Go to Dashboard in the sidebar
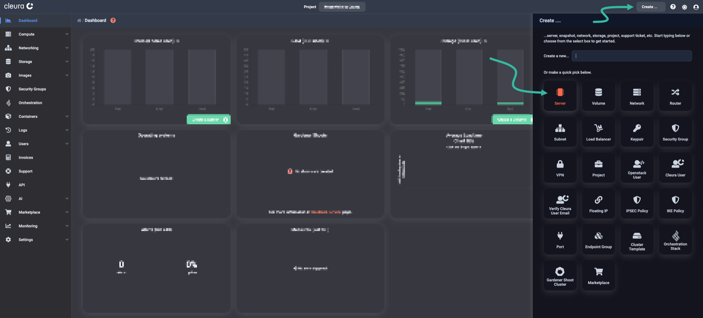The image size is (703, 318). (x=36, y=20)
